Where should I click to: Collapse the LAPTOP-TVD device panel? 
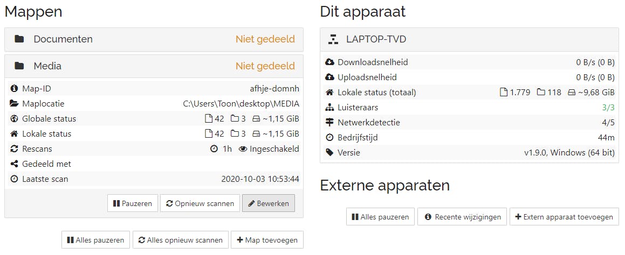pos(469,39)
